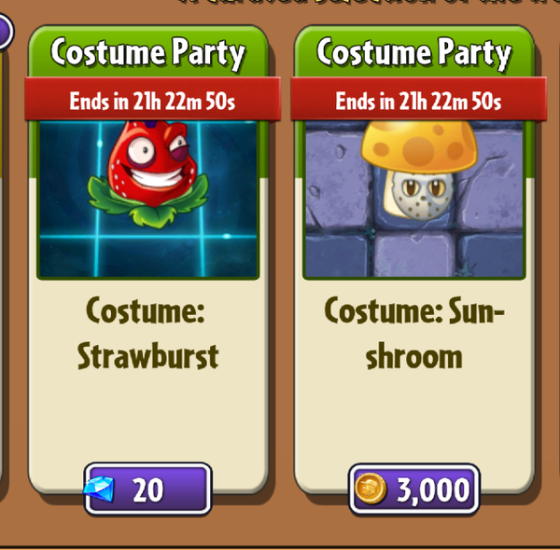Open the left Costume Party header
The height and width of the screenshot is (550, 560).
pos(147,52)
